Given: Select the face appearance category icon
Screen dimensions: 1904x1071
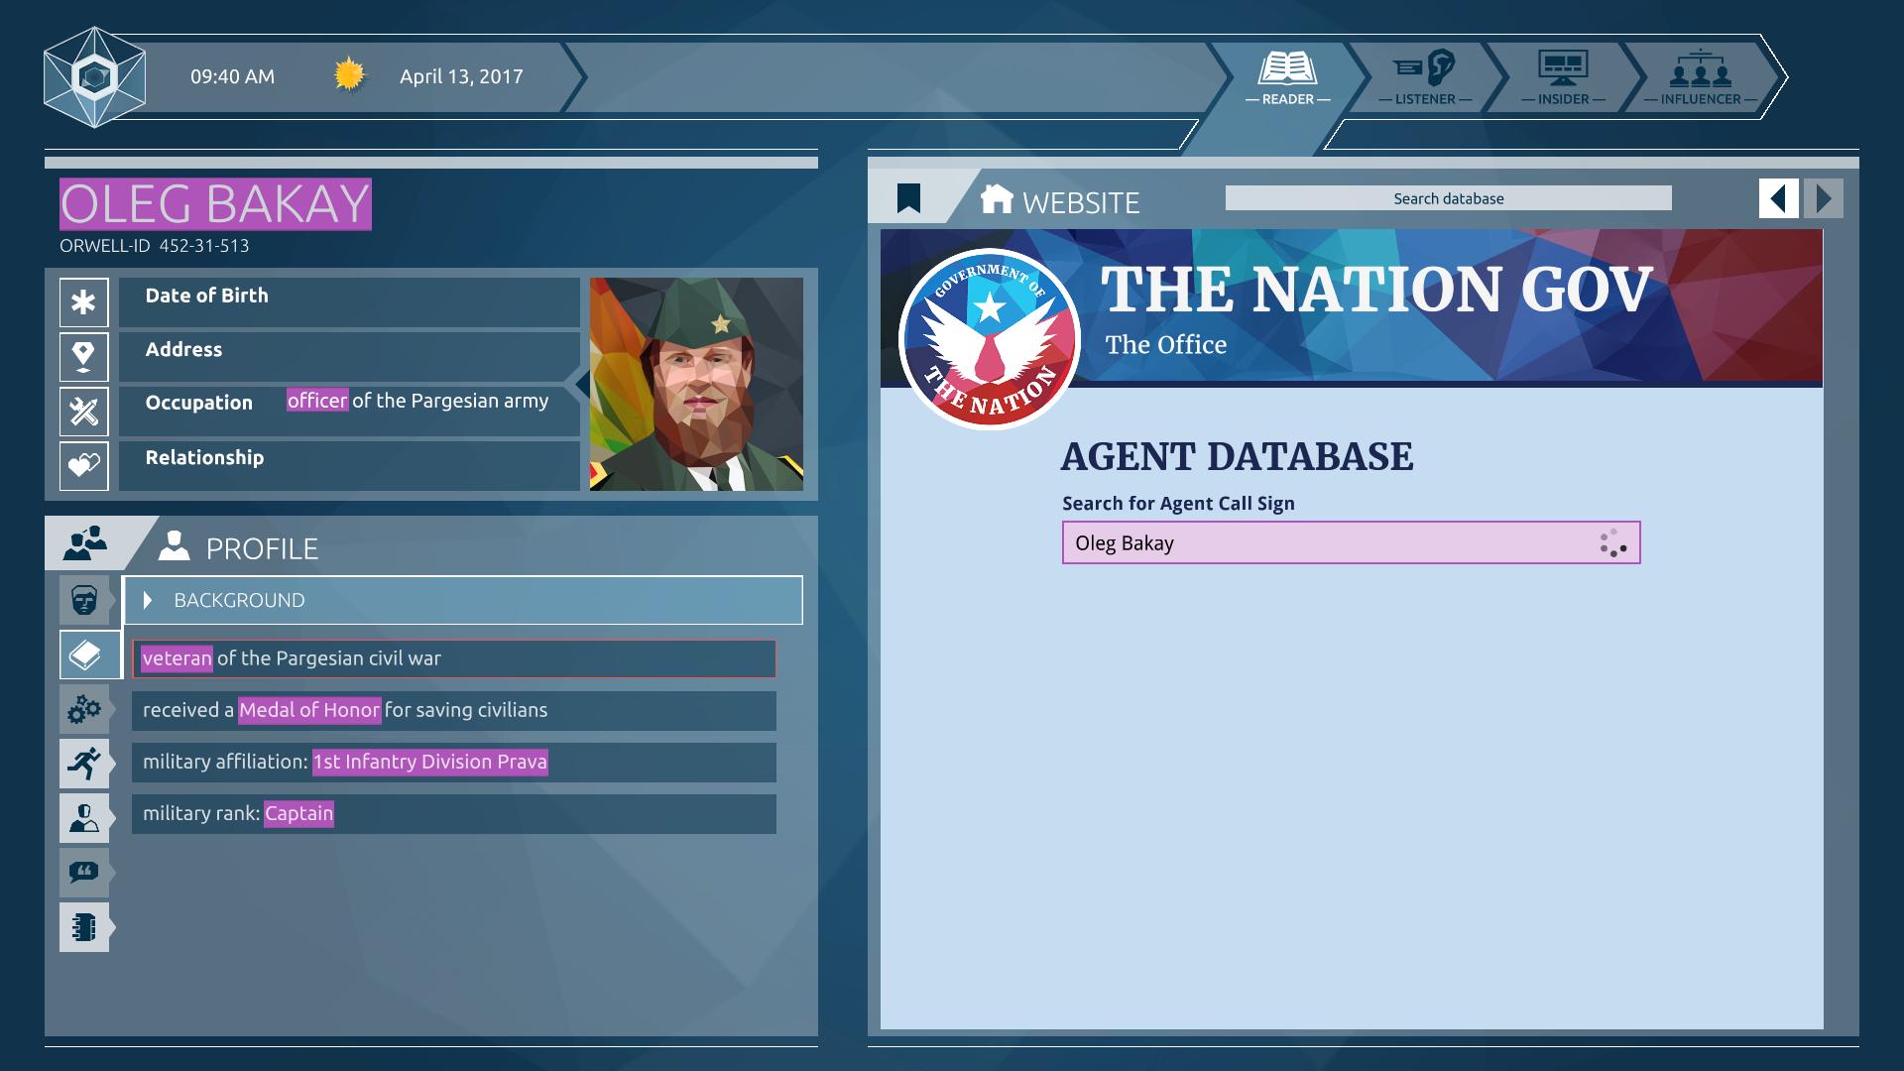Looking at the screenshot, I should pyautogui.click(x=84, y=600).
